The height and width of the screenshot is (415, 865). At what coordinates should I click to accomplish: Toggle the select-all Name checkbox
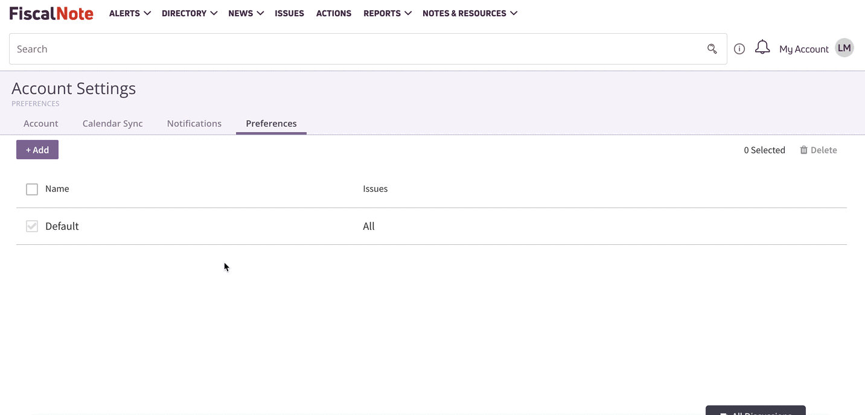click(x=32, y=189)
